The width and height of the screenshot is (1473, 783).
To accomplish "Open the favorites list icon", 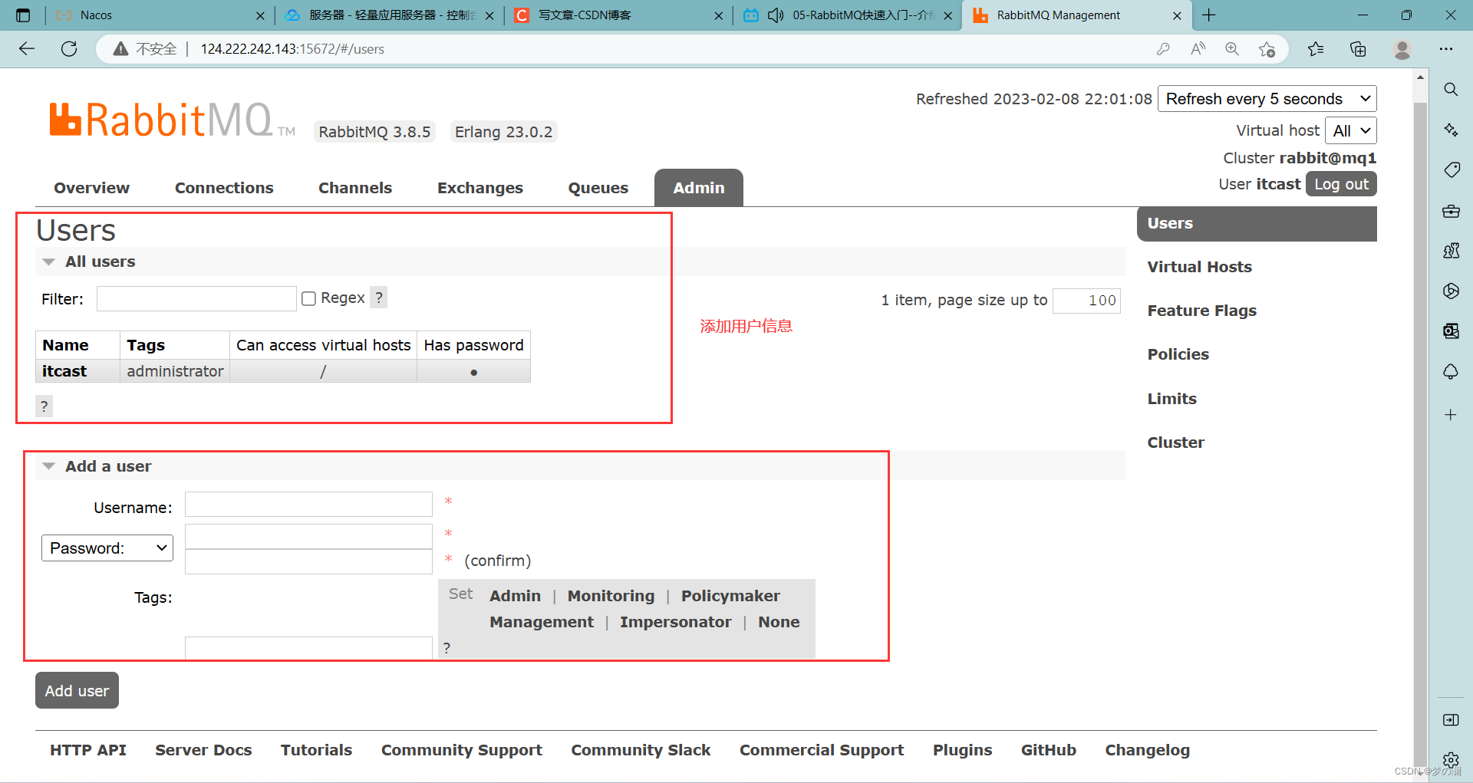I will (1316, 49).
